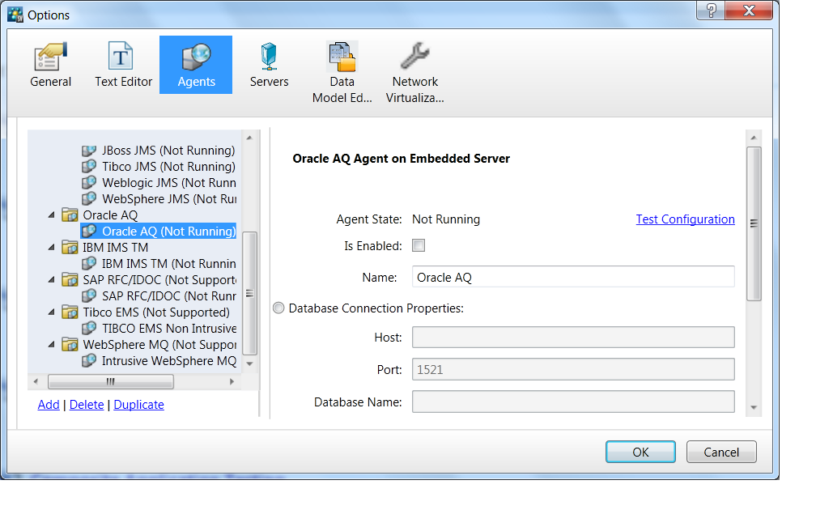Select the Network Virtualization wrench icon

pos(414,57)
